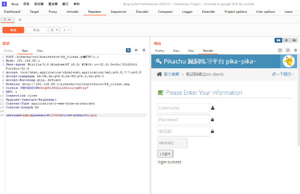Select the request Raw view tab
Image resolution: width=300 pixels, height=194 pixels.
pos(25,51)
